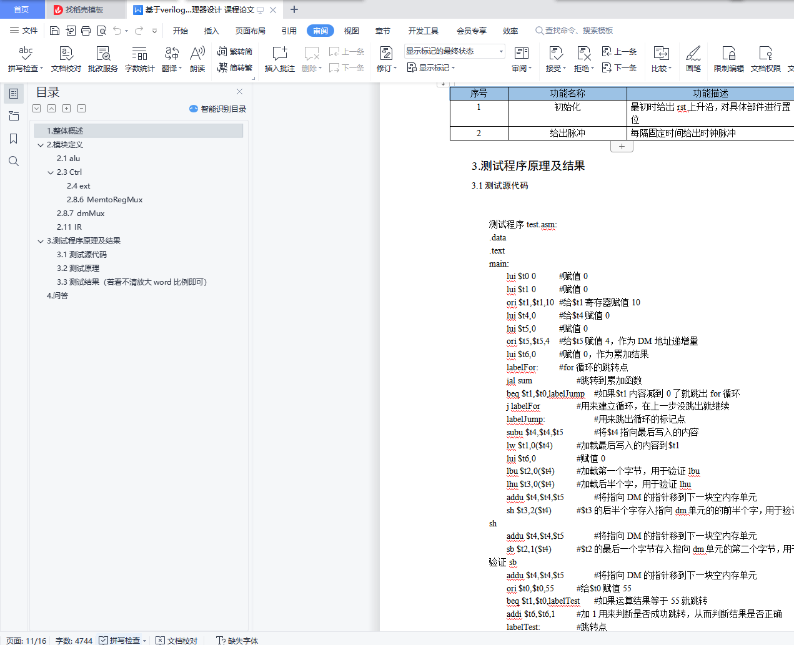The height and width of the screenshot is (645, 794).
Task: Click the print icon in quick toolbar
Action: (86, 31)
